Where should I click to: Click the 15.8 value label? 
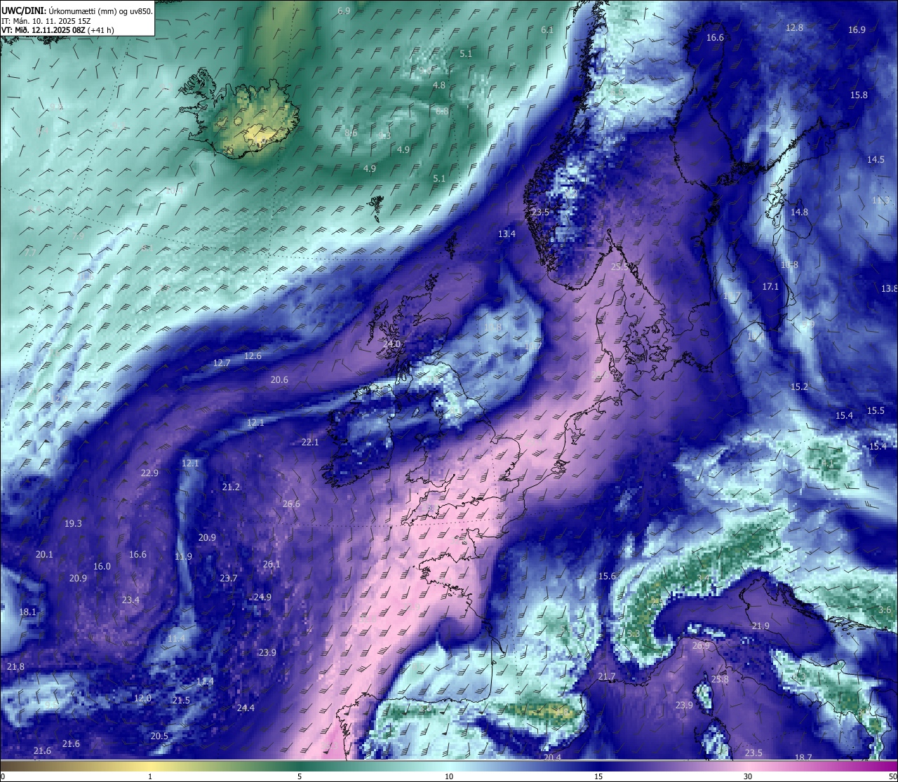(859, 95)
